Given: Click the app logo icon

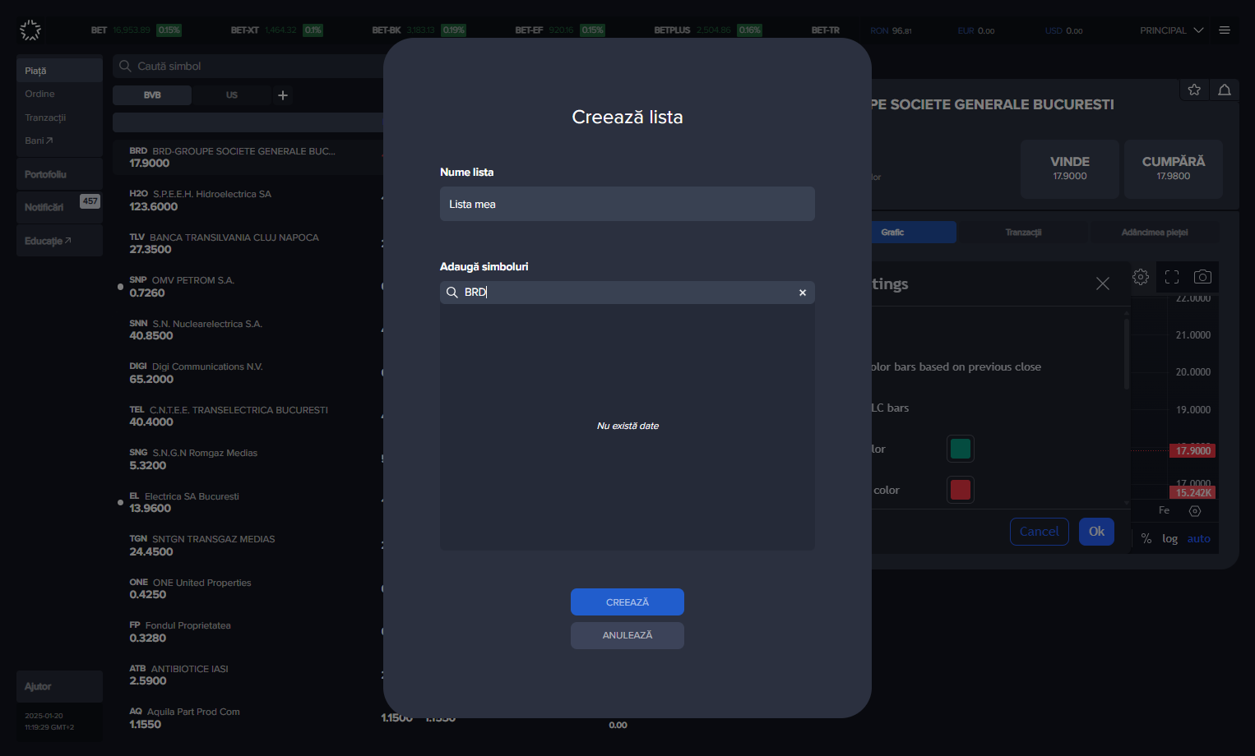Looking at the screenshot, I should (30, 30).
